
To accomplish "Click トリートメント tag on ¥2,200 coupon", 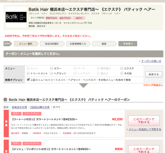I will pyautogui.click(x=32, y=114).
